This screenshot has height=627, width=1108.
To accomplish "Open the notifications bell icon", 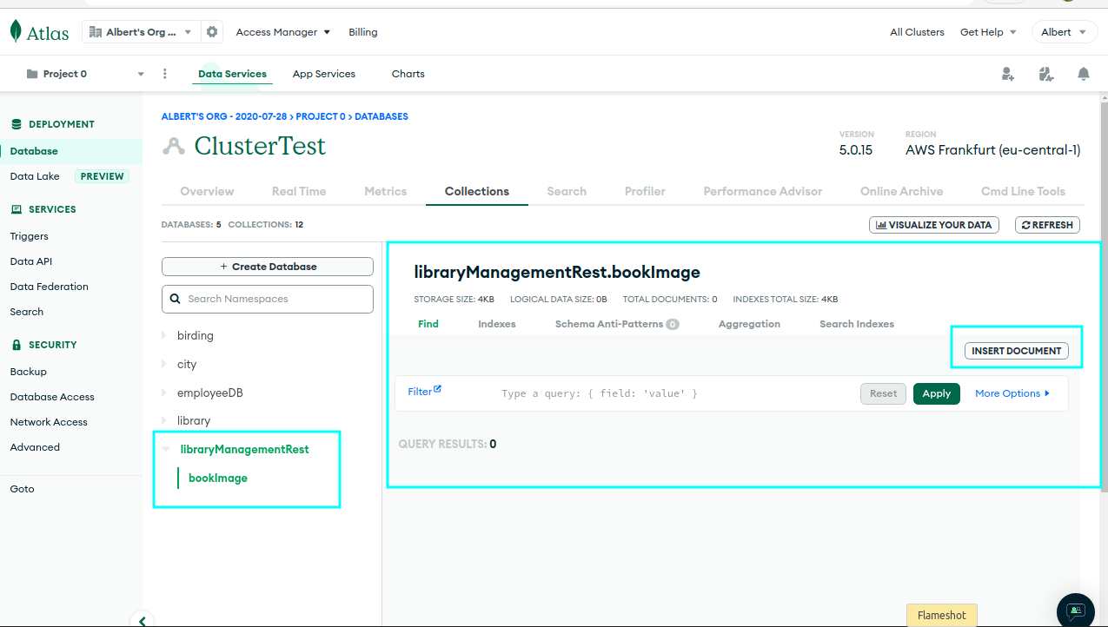I will click(1084, 74).
